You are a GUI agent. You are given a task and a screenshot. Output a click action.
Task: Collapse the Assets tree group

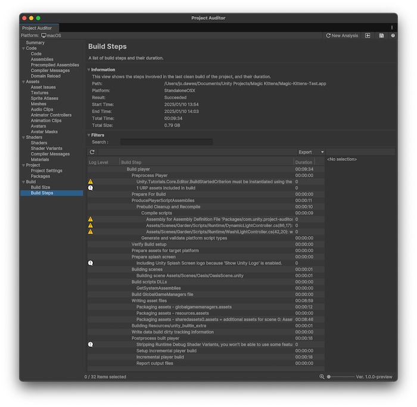click(x=23, y=82)
